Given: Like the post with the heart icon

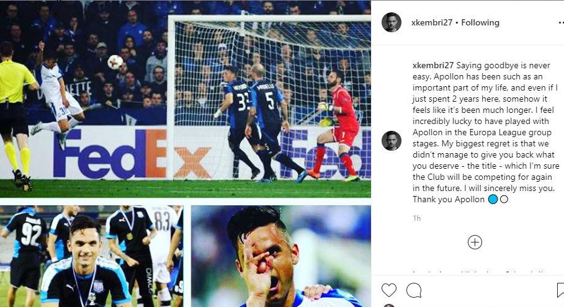Looking at the screenshot, I should 389,290.
